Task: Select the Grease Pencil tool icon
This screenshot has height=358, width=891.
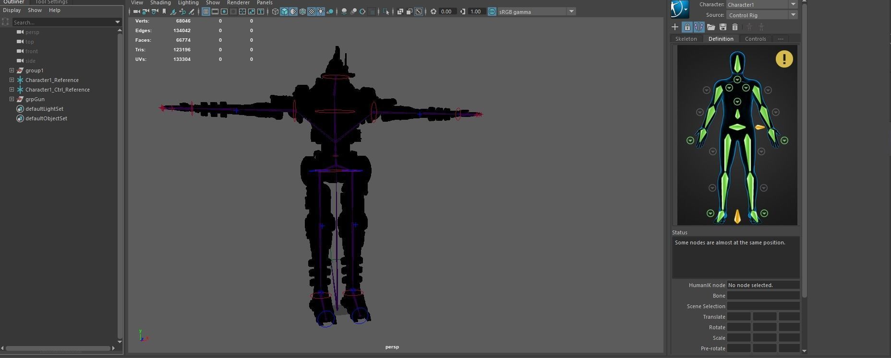Action: click(x=192, y=12)
